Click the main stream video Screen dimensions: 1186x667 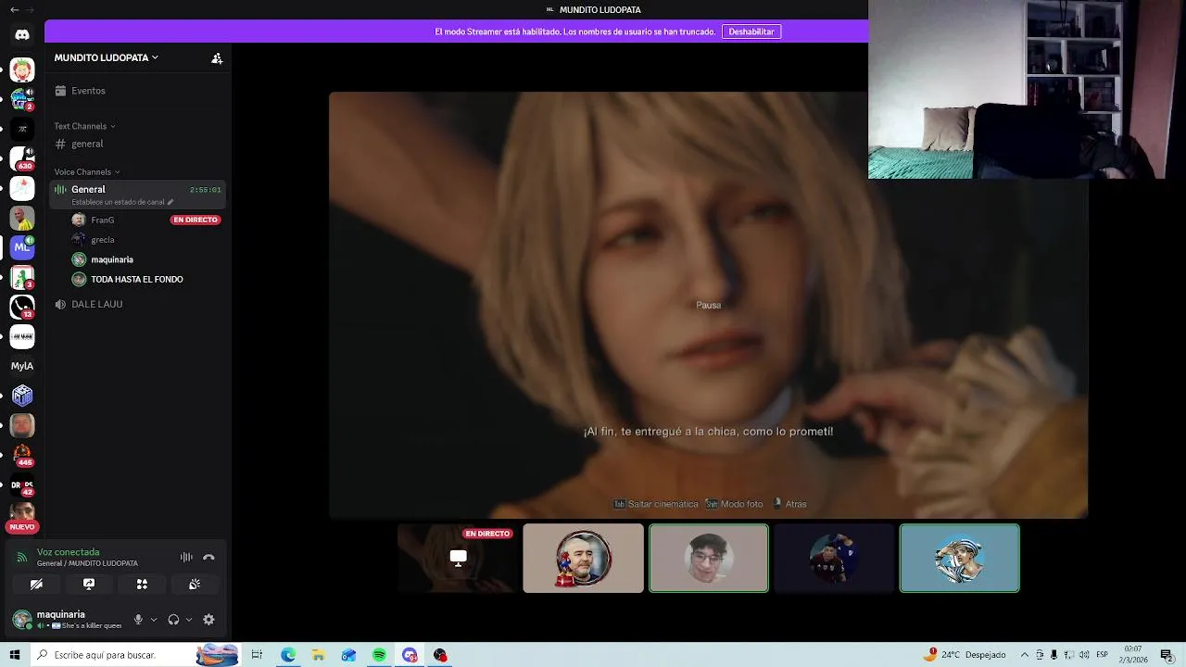pyautogui.click(x=708, y=305)
